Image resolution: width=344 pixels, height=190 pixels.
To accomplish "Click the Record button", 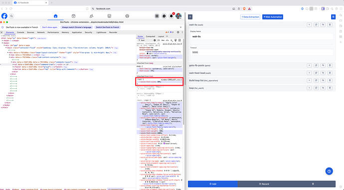I will tap(264, 184).
